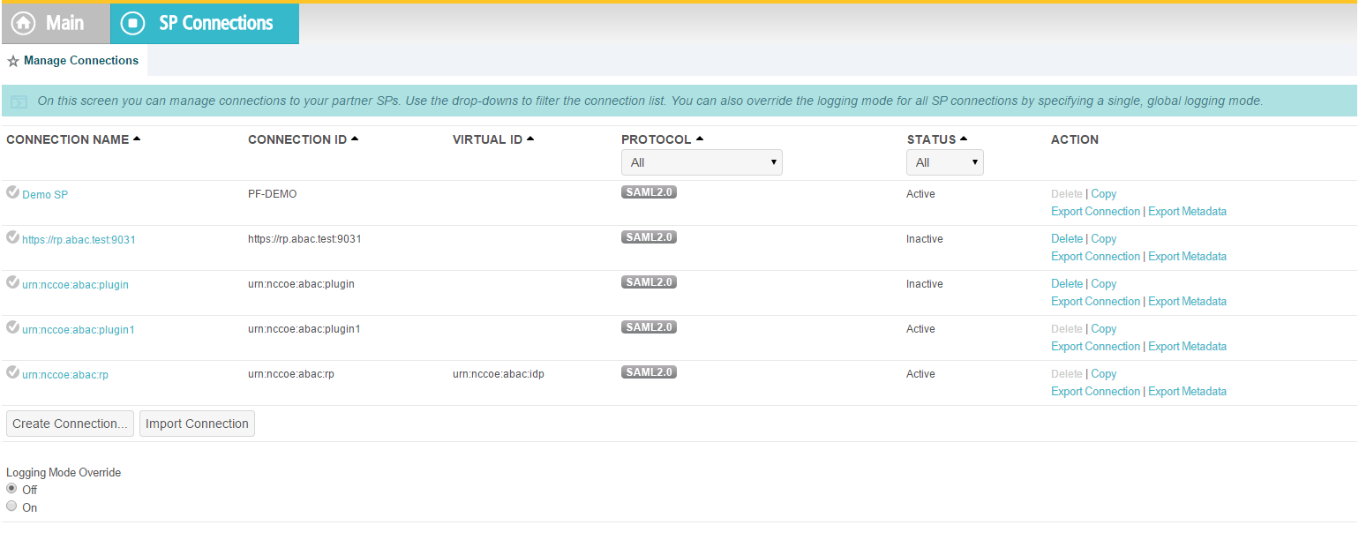
Task: Export Connection for Demo SP
Action: point(1095,212)
